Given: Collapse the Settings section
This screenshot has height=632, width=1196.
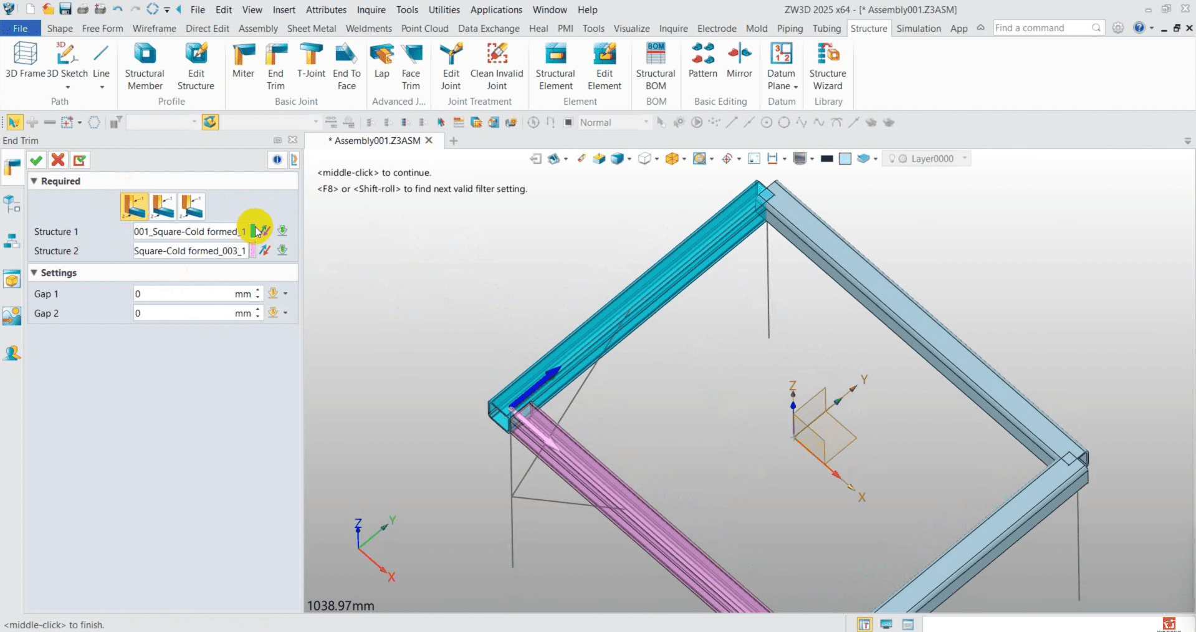Looking at the screenshot, I should [x=34, y=273].
